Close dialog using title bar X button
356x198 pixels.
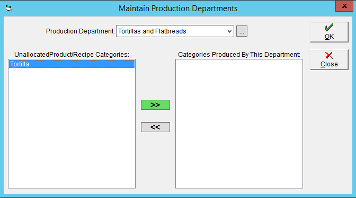coord(344,6)
